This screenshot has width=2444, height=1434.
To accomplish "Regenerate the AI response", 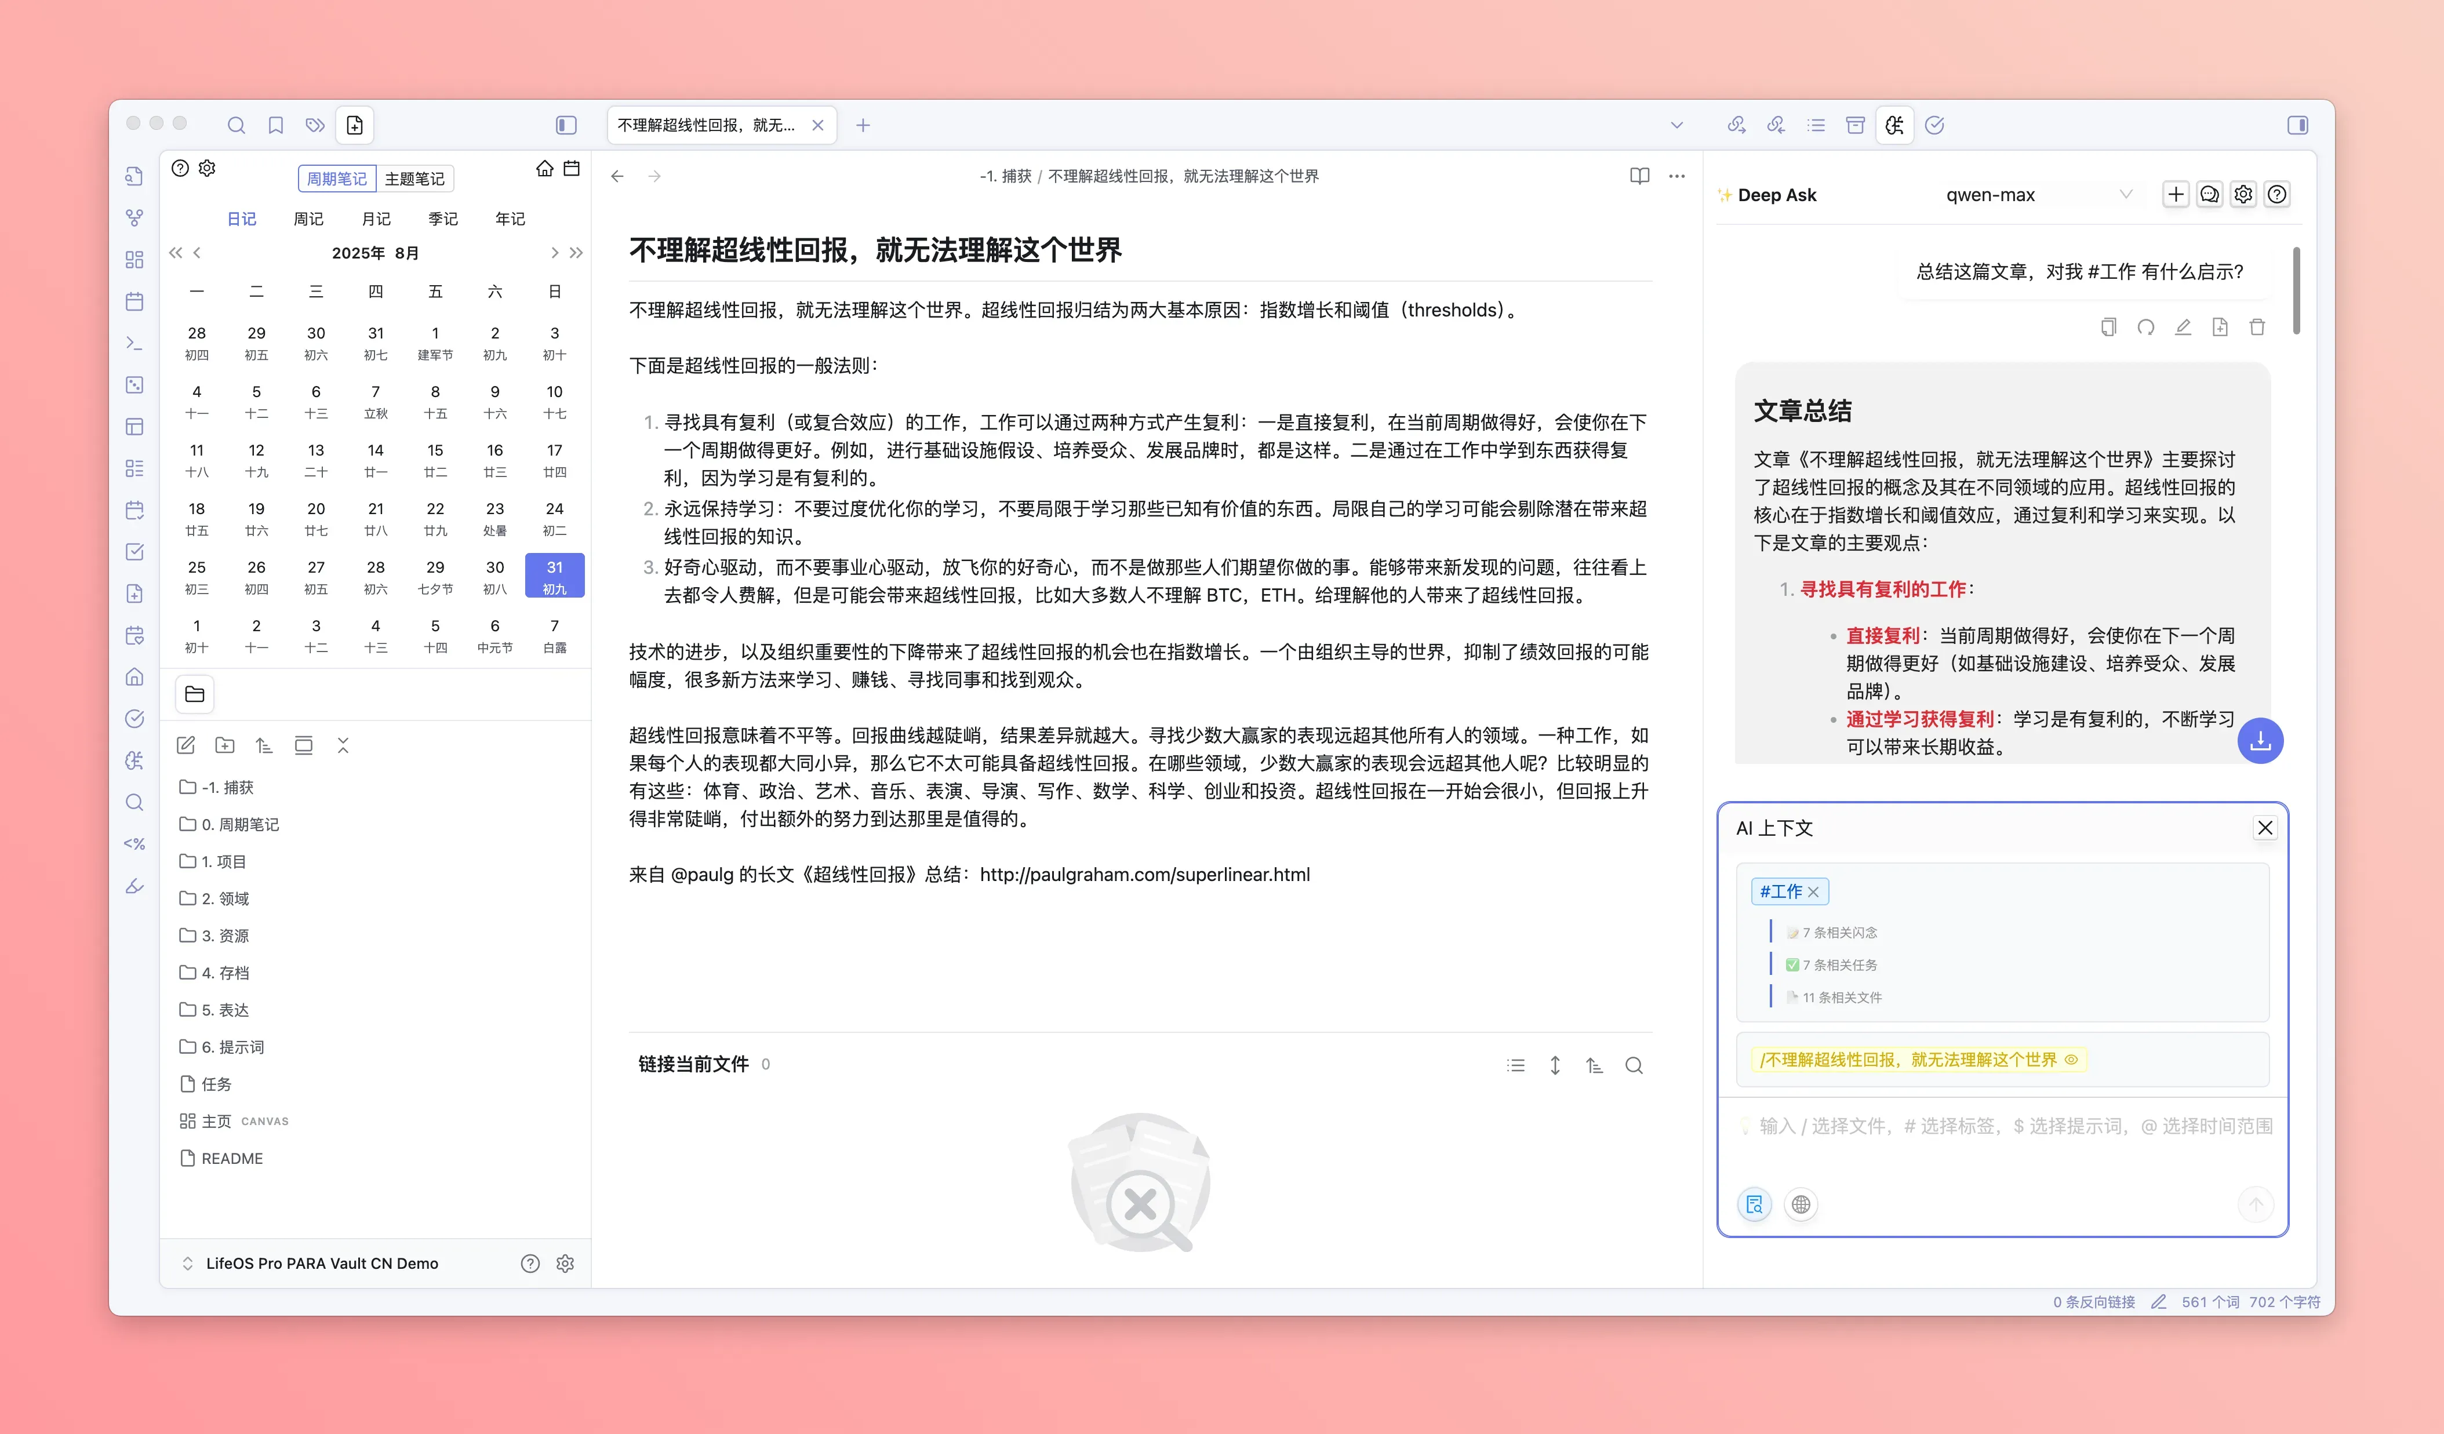I will (2145, 327).
